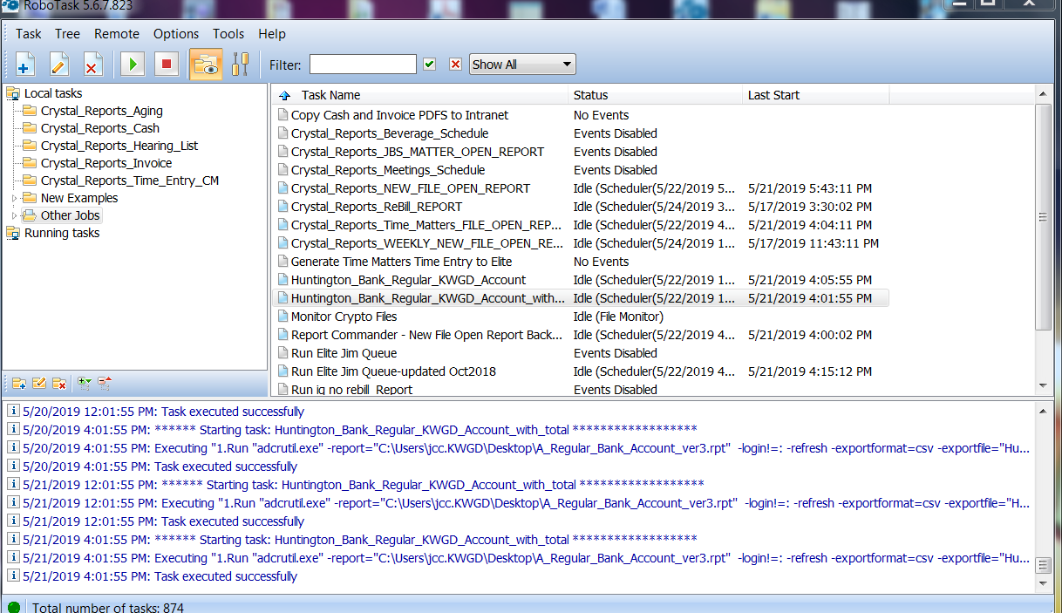Click the add new folder icon
The width and height of the screenshot is (1062, 613).
[18, 383]
